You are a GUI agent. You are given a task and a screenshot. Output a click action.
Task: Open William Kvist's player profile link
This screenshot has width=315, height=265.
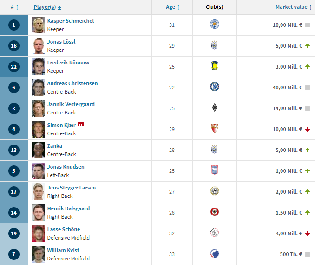click(63, 250)
